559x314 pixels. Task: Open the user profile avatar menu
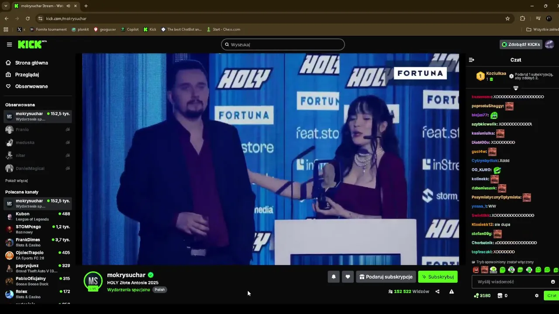[549, 44]
